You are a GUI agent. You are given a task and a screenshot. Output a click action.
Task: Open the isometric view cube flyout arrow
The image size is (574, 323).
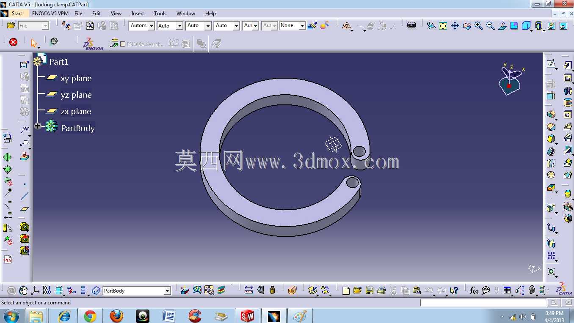532,30
